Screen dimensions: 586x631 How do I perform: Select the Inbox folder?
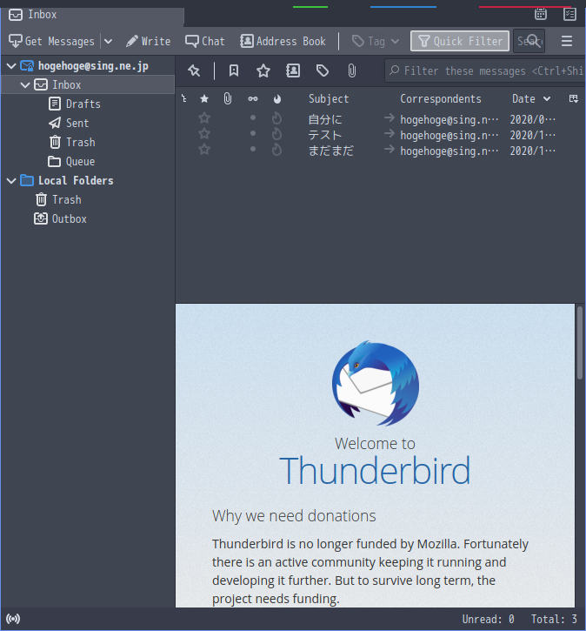[x=88, y=85]
